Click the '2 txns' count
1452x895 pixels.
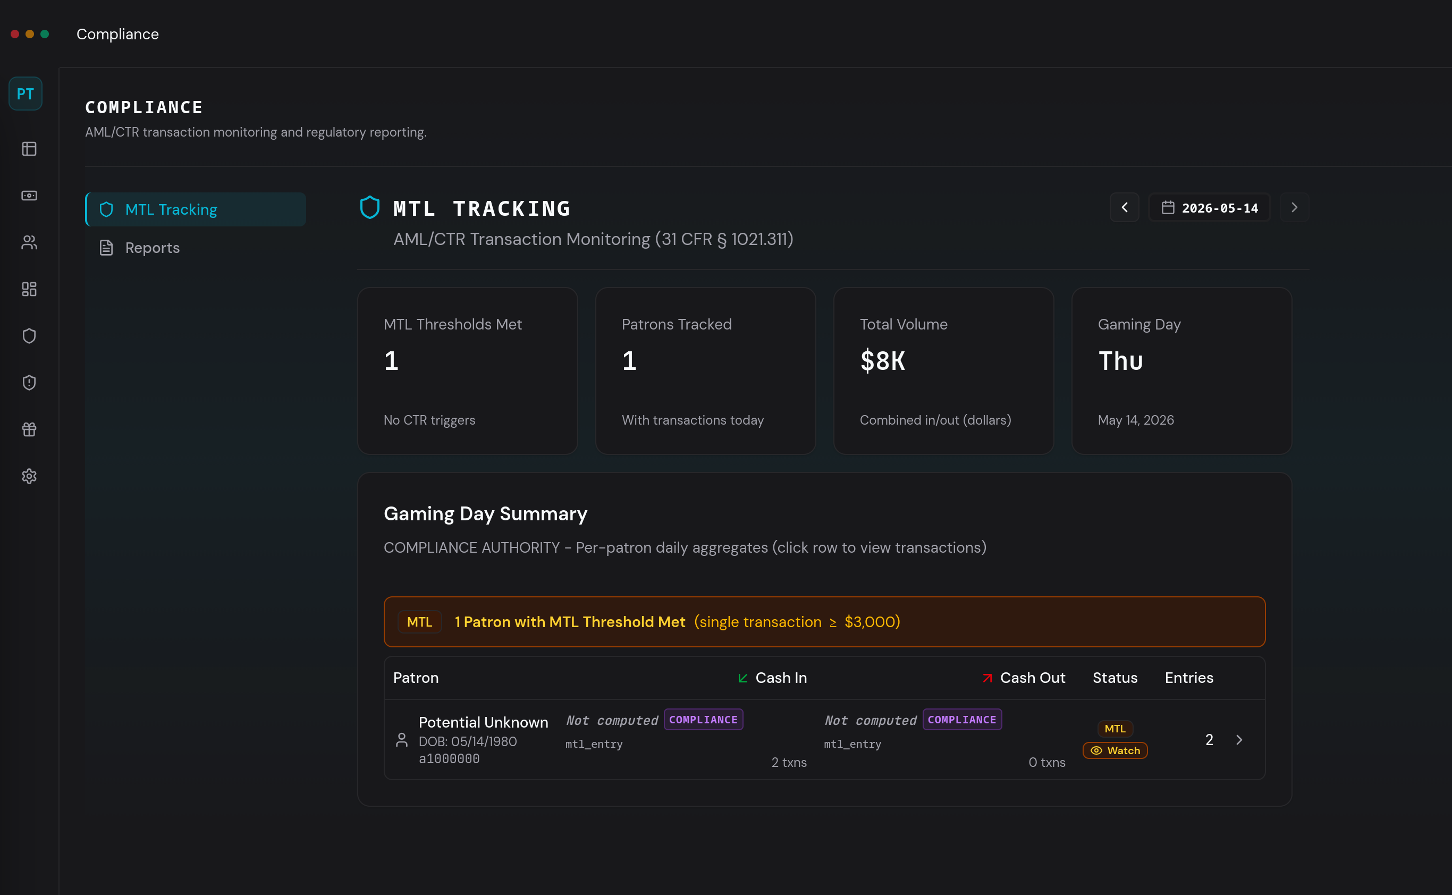(x=789, y=763)
